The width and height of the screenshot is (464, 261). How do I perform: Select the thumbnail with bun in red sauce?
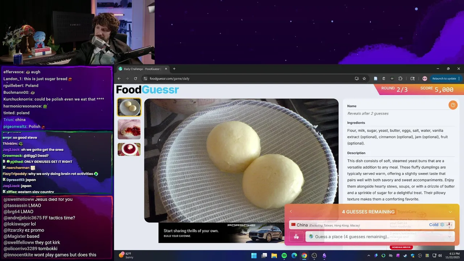[x=129, y=149]
